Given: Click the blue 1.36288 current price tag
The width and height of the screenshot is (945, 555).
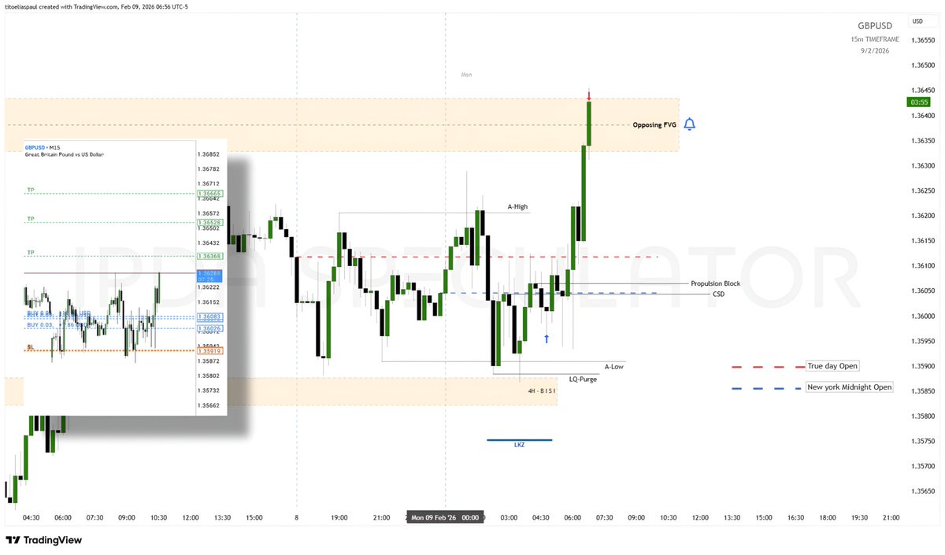Looking at the screenshot, I should click(x=210, y=276).
